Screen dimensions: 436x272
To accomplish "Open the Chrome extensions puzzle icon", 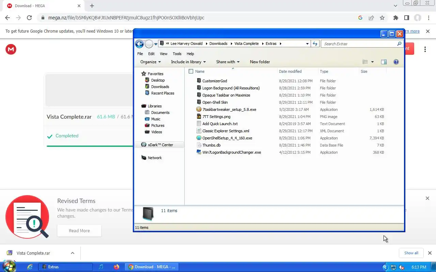I will 395,18.
